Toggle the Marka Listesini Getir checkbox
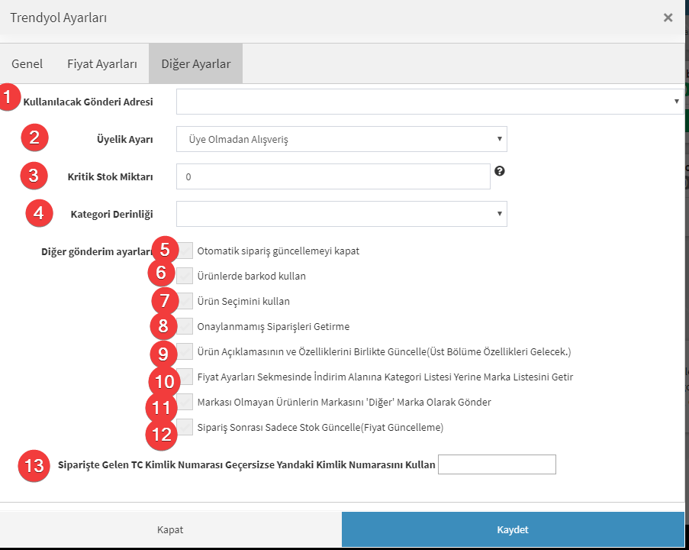This screenshot has height=550, width=689. click(185, 377)
